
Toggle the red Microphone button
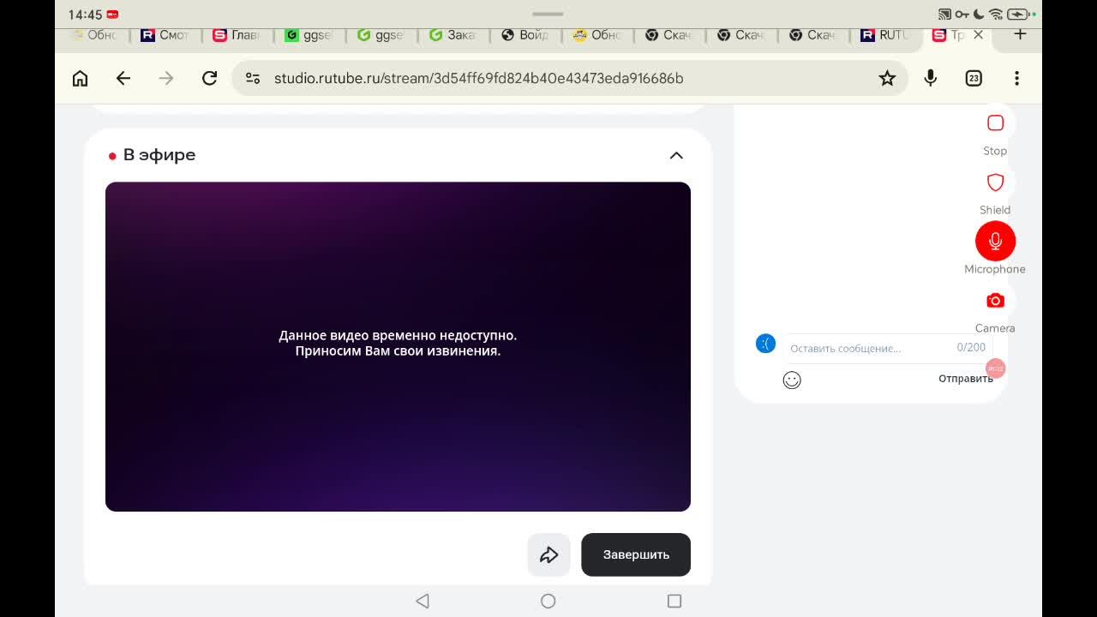pos(995,242)
